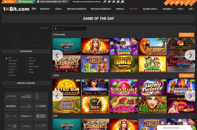Open the statistics bar chart icon

[172, 2]
